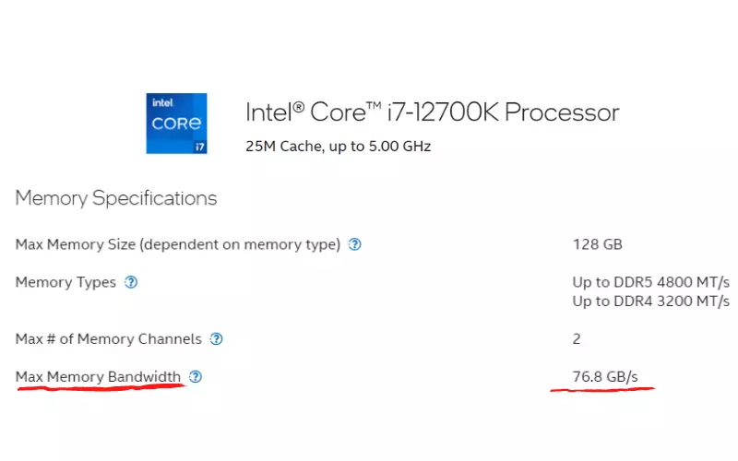
Task: Click the red underline below Max Memory Bandwidth
Action: click(x=101, y=387)
